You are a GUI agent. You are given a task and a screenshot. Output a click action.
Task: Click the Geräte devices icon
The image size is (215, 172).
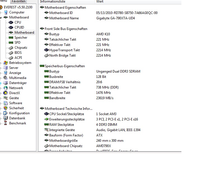tap(6, 98)
